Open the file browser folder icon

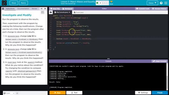[x=51, y=12]
